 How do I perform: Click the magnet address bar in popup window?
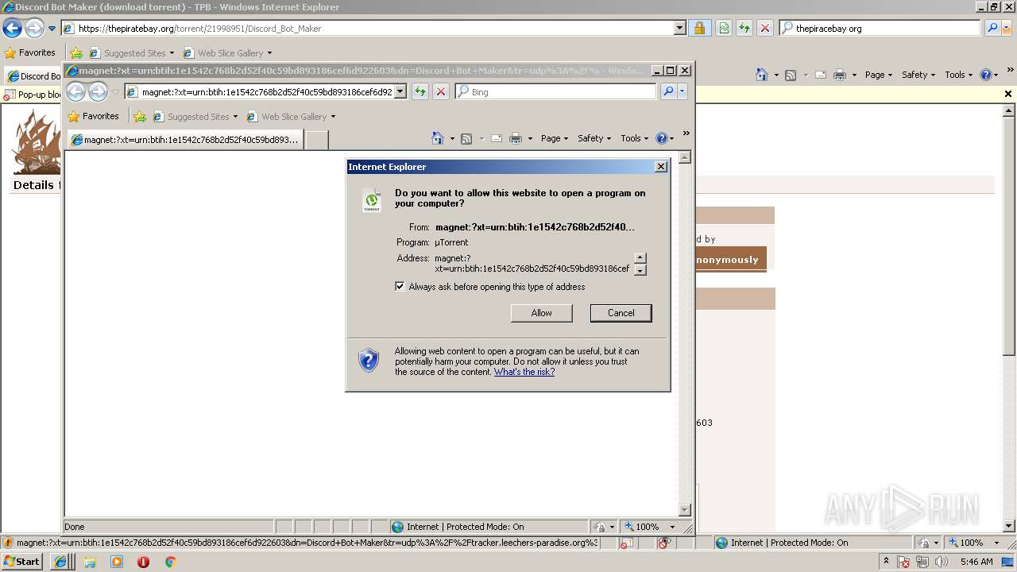(x=266, y=92)
